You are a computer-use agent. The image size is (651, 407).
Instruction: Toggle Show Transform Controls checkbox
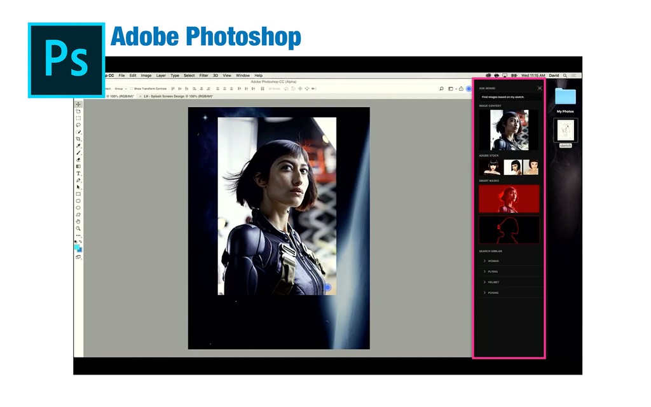click(132, 88)
